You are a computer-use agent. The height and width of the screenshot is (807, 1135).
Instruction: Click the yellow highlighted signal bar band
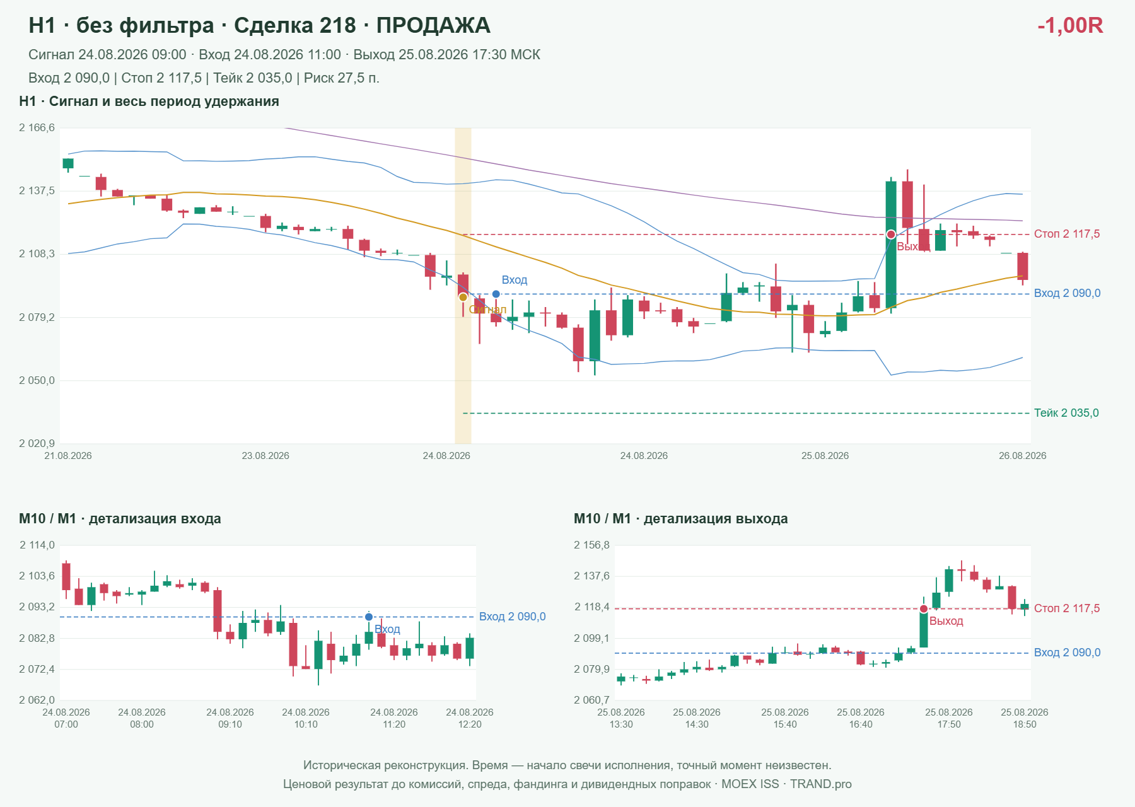click(463, 286)
